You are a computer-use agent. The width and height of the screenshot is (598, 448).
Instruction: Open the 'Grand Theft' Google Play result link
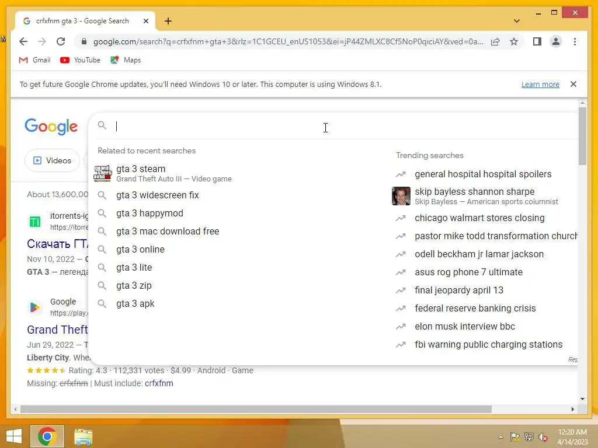[57, 330]
